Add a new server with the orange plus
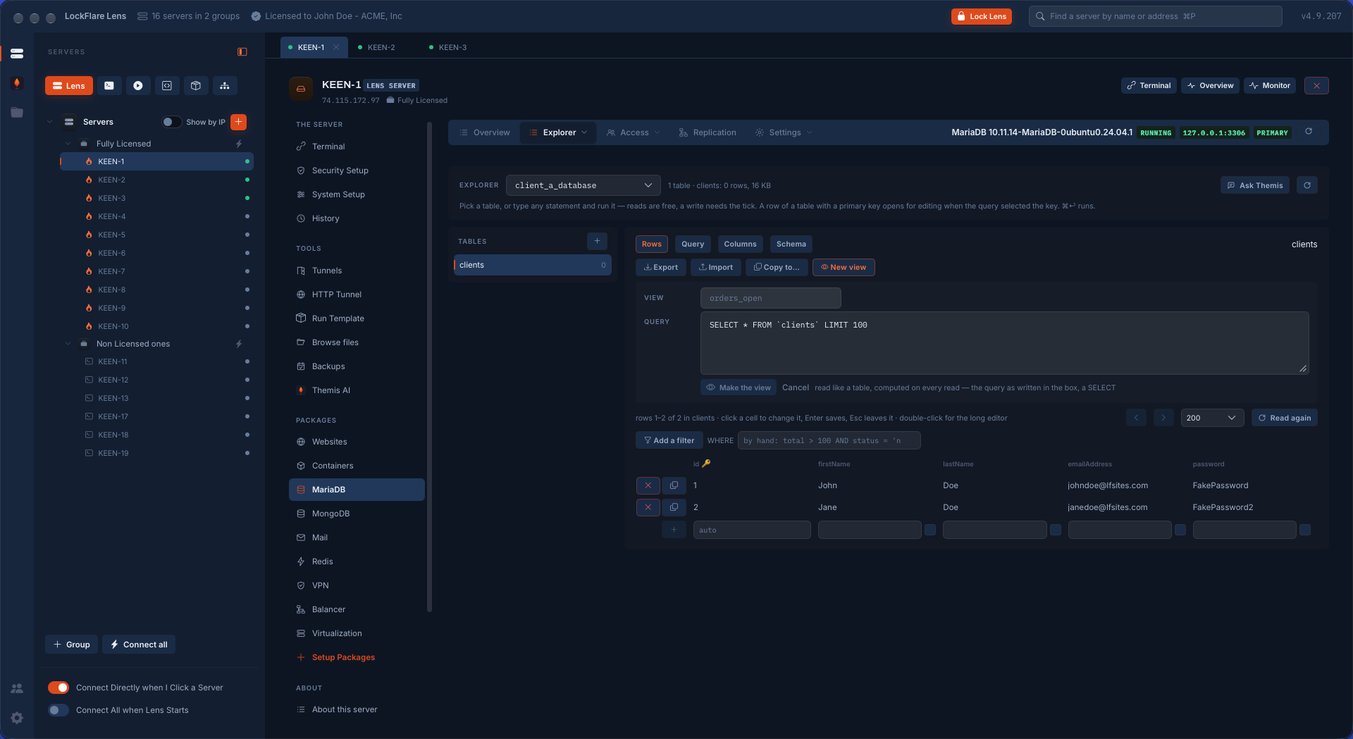1353x739 pixels. pyautogui.click(x=239, y=122)
